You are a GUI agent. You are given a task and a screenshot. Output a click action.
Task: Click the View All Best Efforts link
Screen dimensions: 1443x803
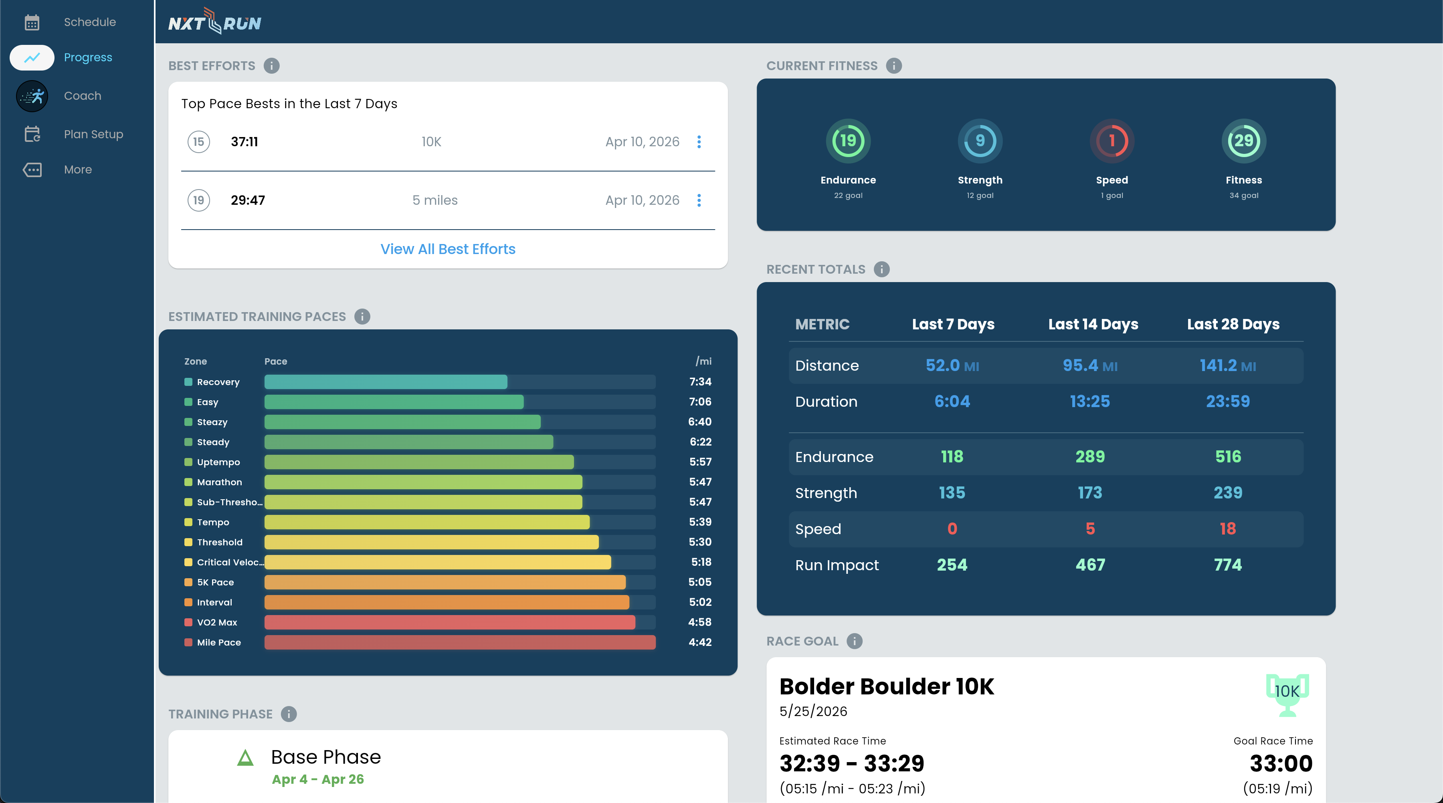coord(448,248)
